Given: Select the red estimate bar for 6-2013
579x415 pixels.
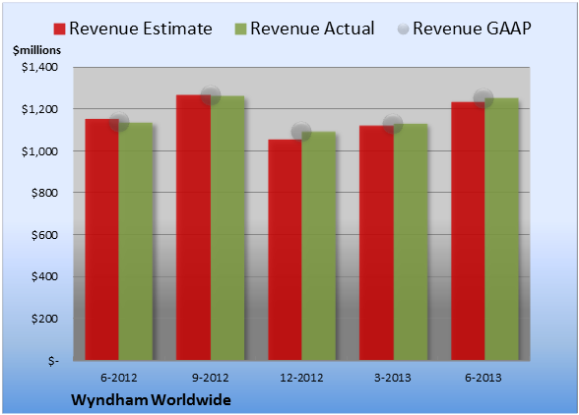Looking at the screenshot, I should coord(468,231).
